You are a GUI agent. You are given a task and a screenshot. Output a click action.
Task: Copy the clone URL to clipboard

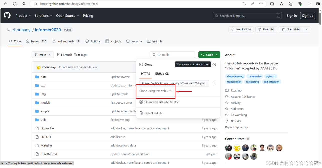[213, 83]
